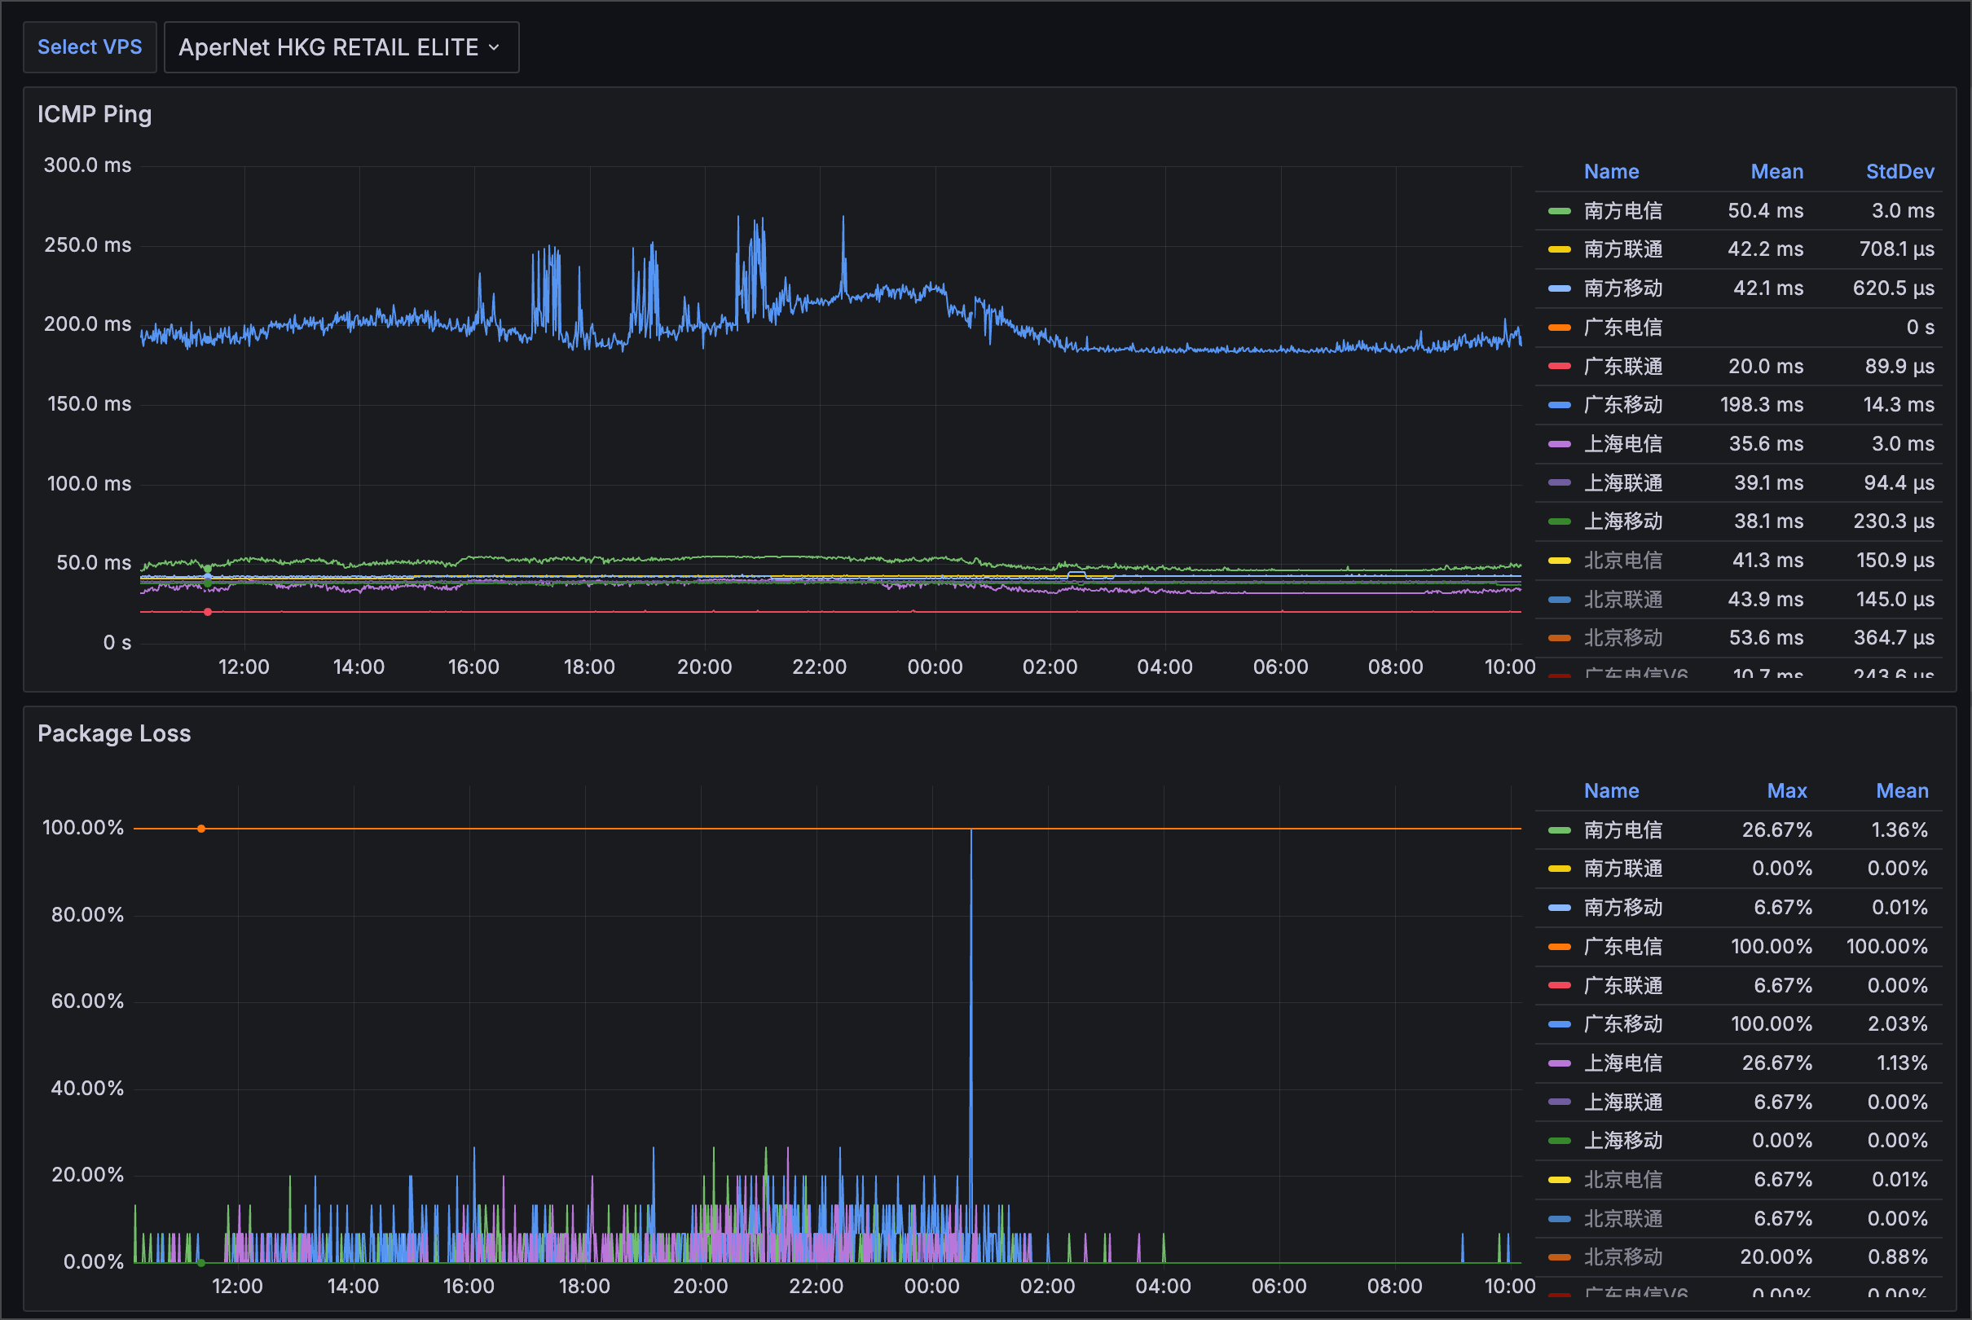Click the red data point on 广东联通 ping line

208,612
